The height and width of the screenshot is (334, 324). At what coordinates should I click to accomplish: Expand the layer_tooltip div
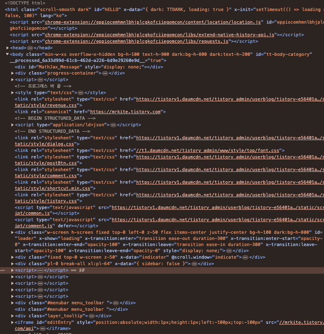12,316
